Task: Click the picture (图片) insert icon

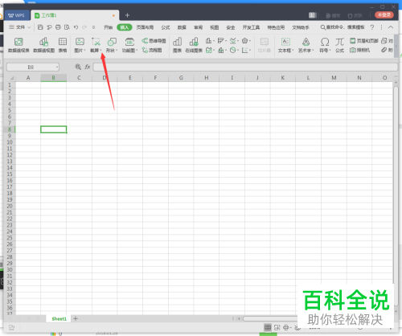Action: (x=80, y=42)
